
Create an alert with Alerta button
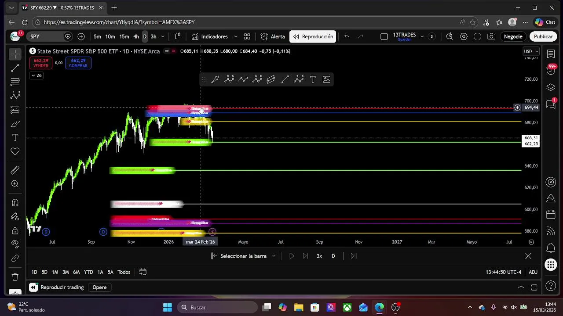tap(273, 36)
